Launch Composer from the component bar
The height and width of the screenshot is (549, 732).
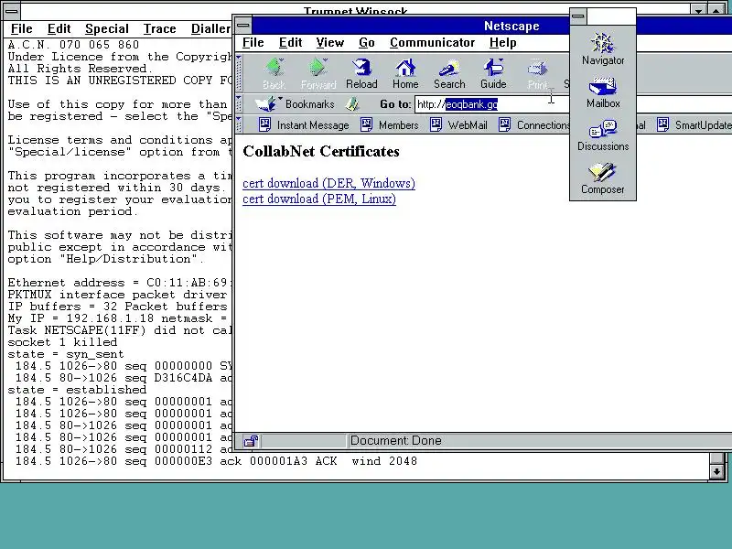pos(603,178)
